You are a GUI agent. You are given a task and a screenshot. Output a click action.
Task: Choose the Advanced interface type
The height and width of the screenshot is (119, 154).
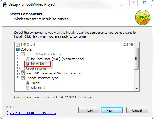(x=28, y=88)
